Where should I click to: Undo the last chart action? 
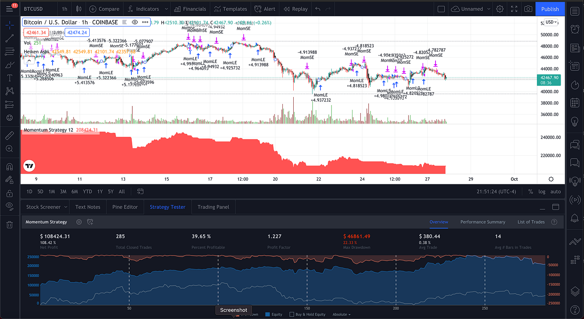click(x=318, y=9)
